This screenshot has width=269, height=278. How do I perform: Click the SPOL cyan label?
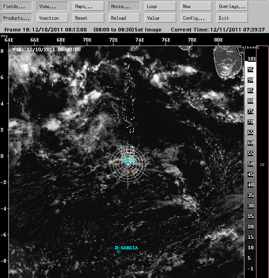130,160
